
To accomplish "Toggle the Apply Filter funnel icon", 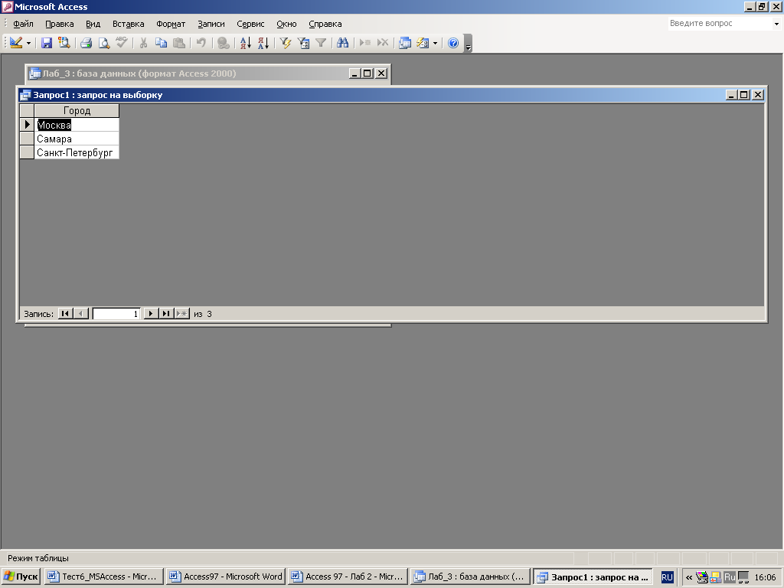I will pos(321,43).
